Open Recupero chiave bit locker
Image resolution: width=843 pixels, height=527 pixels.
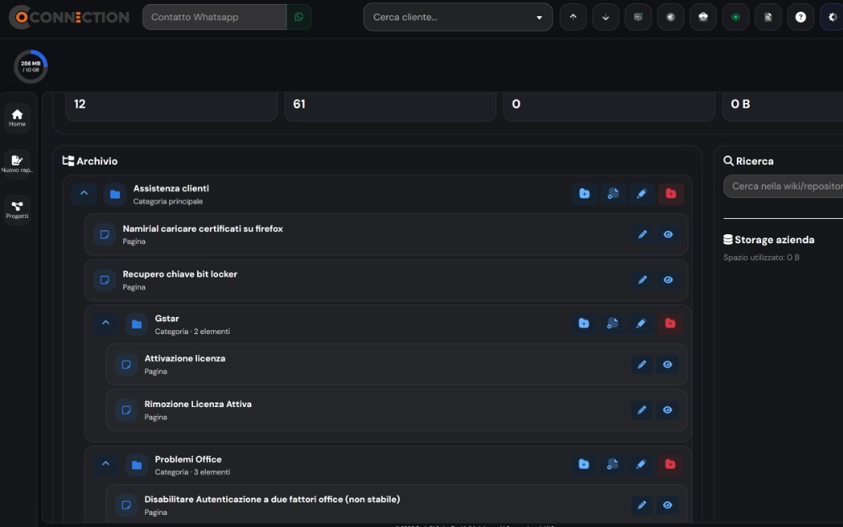click(180, 274)
